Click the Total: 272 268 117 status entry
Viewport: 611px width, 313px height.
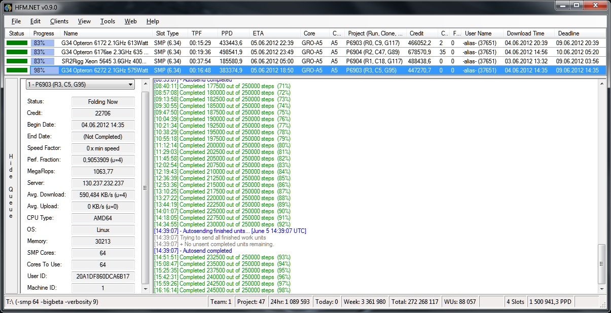415,302
